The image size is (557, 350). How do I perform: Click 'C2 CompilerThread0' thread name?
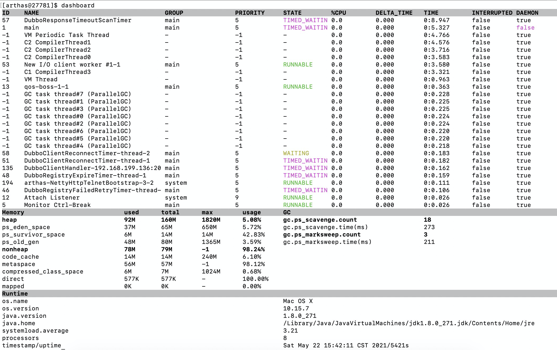coord(57,57)
